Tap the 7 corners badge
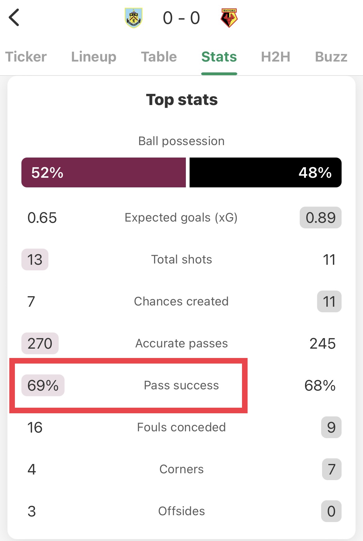Screen dimensions: 363x541 (331, 469)
